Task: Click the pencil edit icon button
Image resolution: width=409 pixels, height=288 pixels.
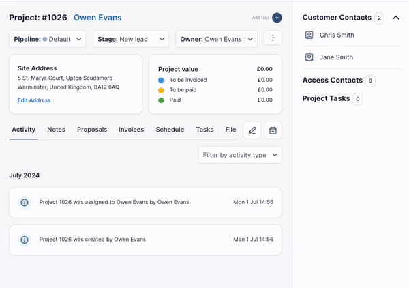Action: [x=252, y=130]
